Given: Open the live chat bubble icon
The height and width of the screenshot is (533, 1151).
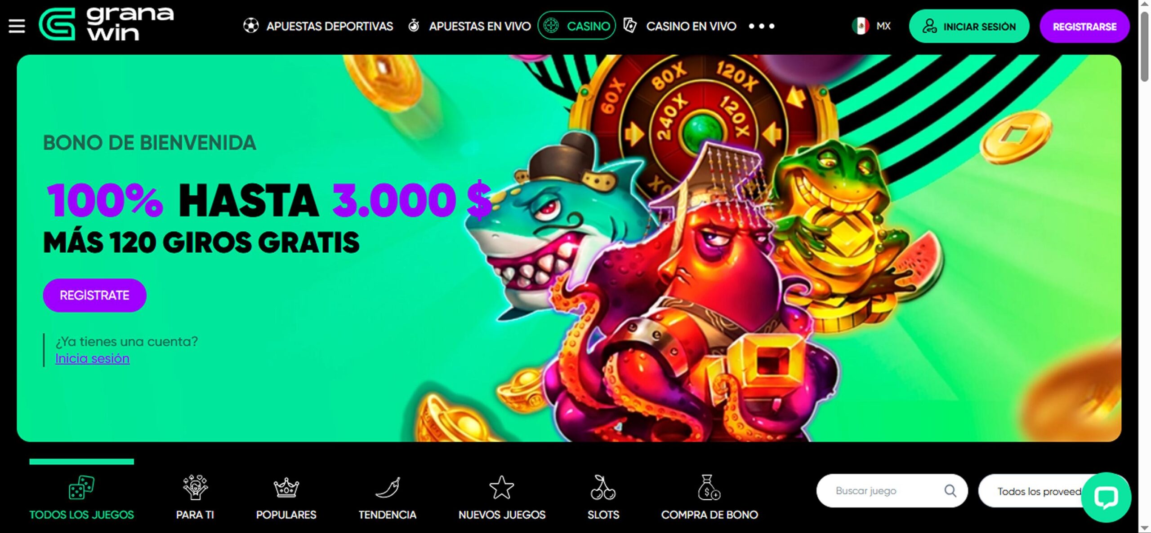Looking at the screenshot, I should click(x=1106, y=497).
